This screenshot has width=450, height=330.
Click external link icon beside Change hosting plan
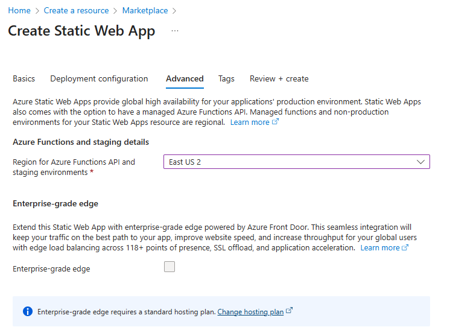pos(290,311)
